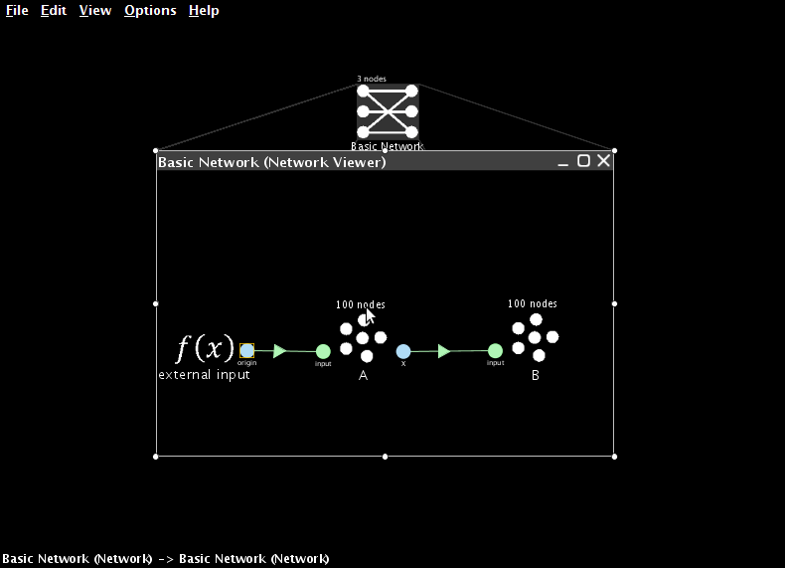This screenshot has height=568, width=785.
Task: Open the View menu
Action: 95,11
